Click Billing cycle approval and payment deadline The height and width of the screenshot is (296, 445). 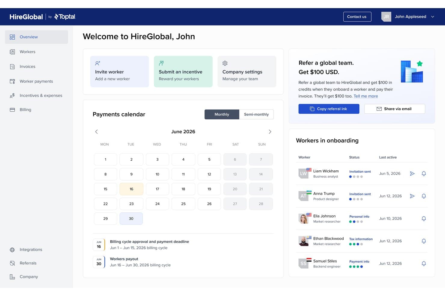(x=141, y=245)
